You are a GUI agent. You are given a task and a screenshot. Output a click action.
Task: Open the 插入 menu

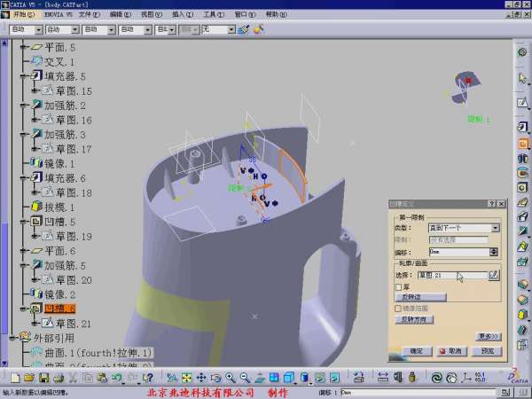pos(181,15)
